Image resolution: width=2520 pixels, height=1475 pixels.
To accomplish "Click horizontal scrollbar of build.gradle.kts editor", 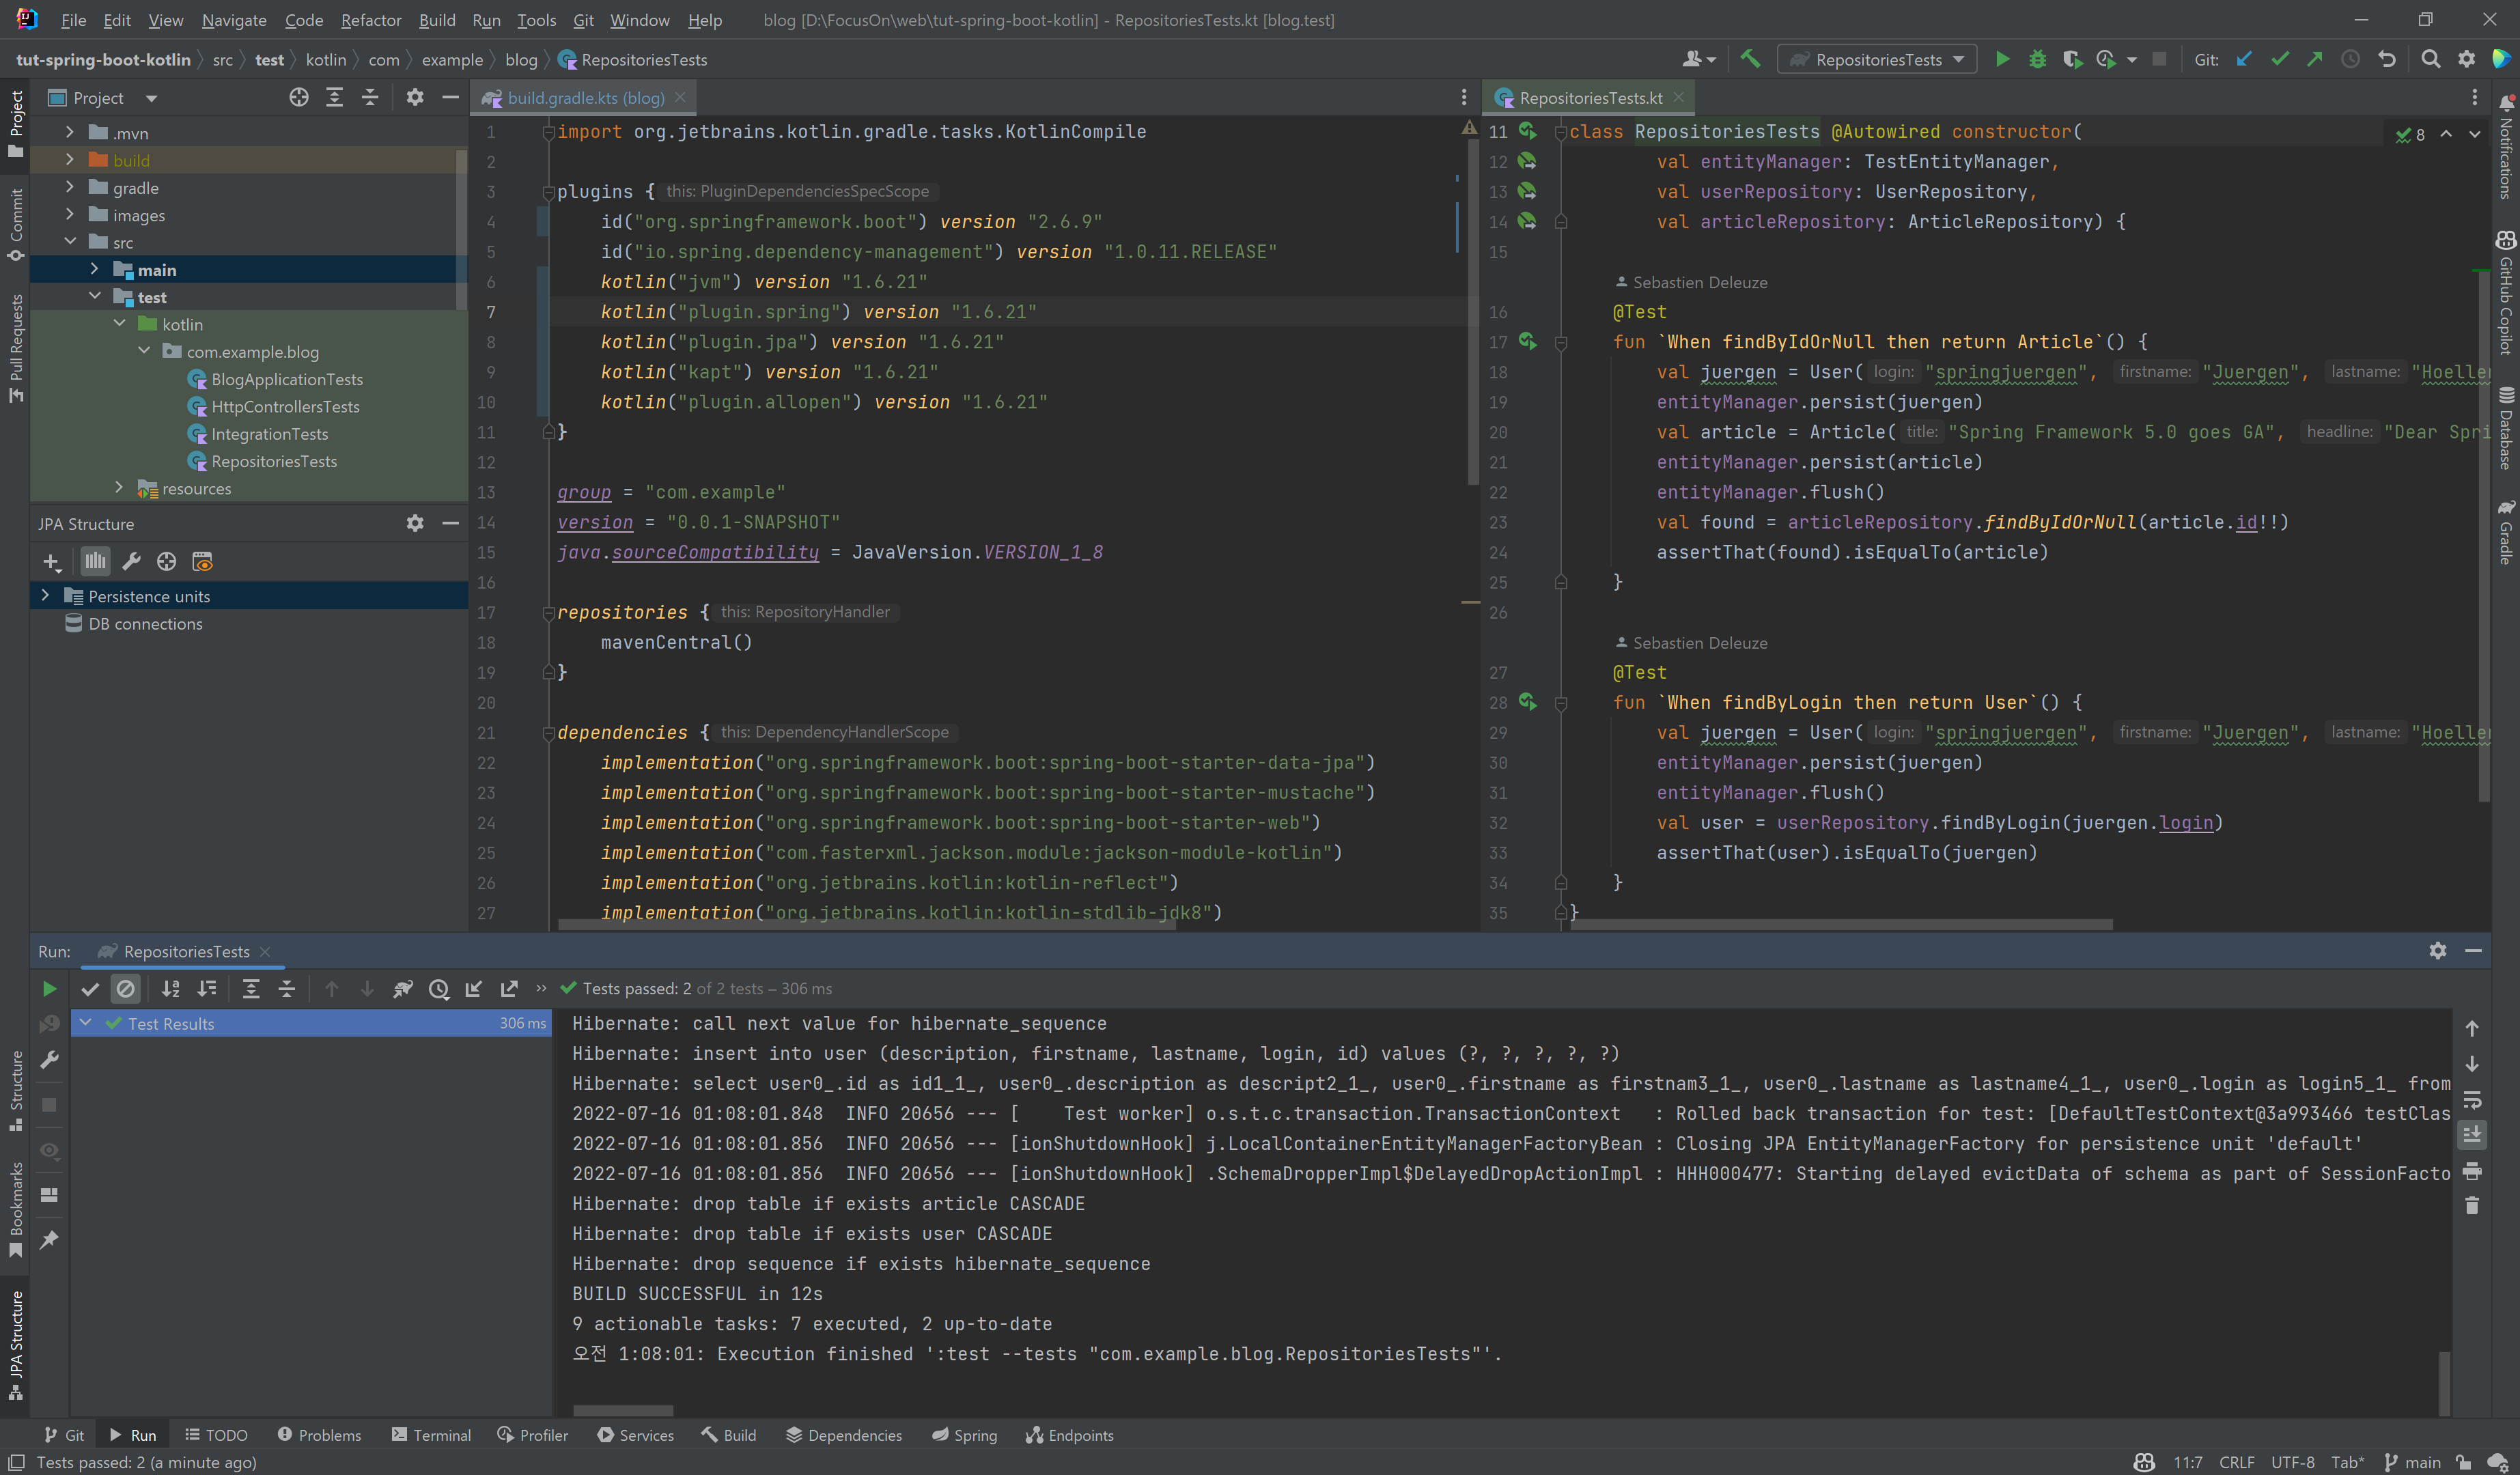I will click(866, 925).
